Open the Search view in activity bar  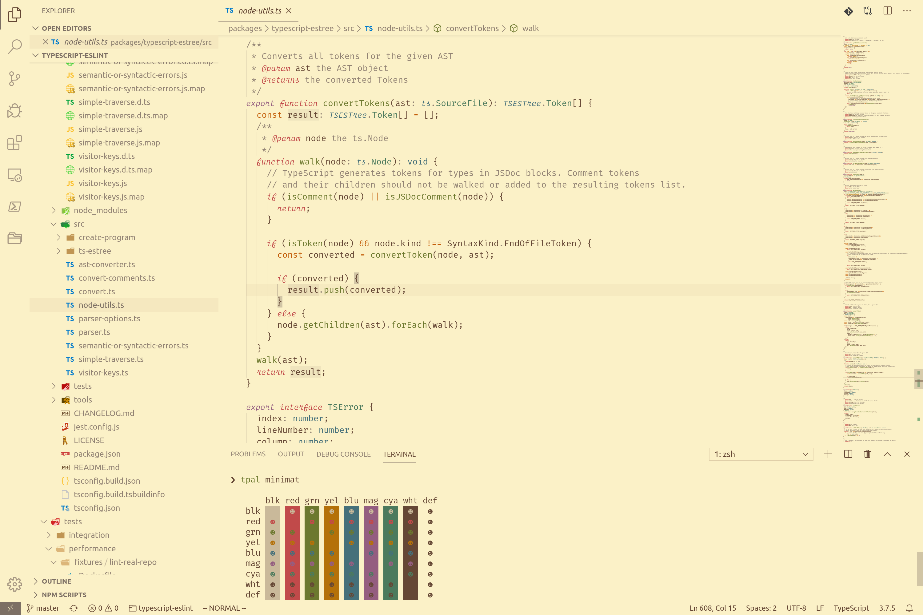(14, 46)
